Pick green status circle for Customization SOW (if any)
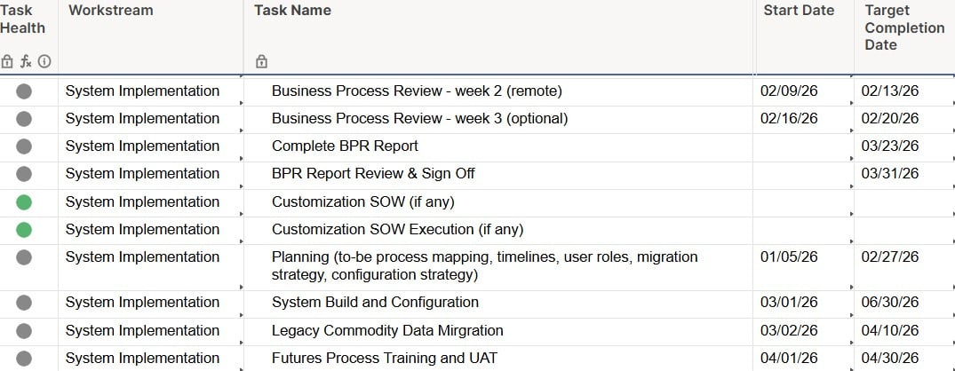The height and width of the screenshot is (371, 955). tap(24, 202)
